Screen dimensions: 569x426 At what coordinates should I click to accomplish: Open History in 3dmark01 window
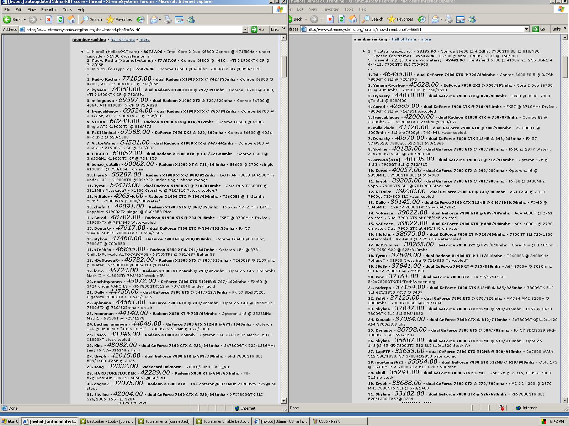click(x=140, y=20)
